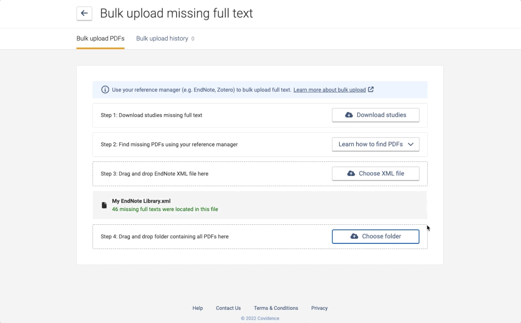Open the Learn more about bulk upload link
The height and width of the screenshot is (323, 521).
click(329, 90)
